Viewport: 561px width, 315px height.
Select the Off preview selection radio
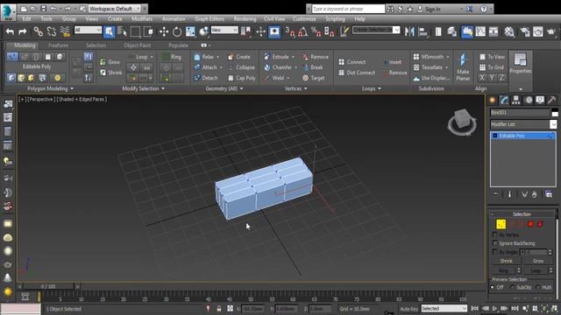click(x=493, y=287)
